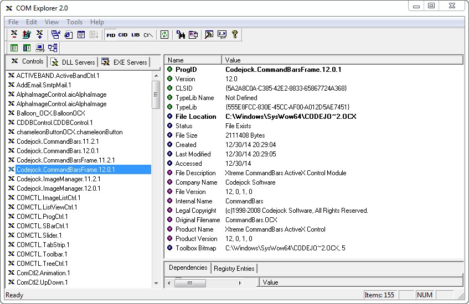Click the two-column details view icon
The height and width of the screenshot is (304, 469).
(81, 35)
